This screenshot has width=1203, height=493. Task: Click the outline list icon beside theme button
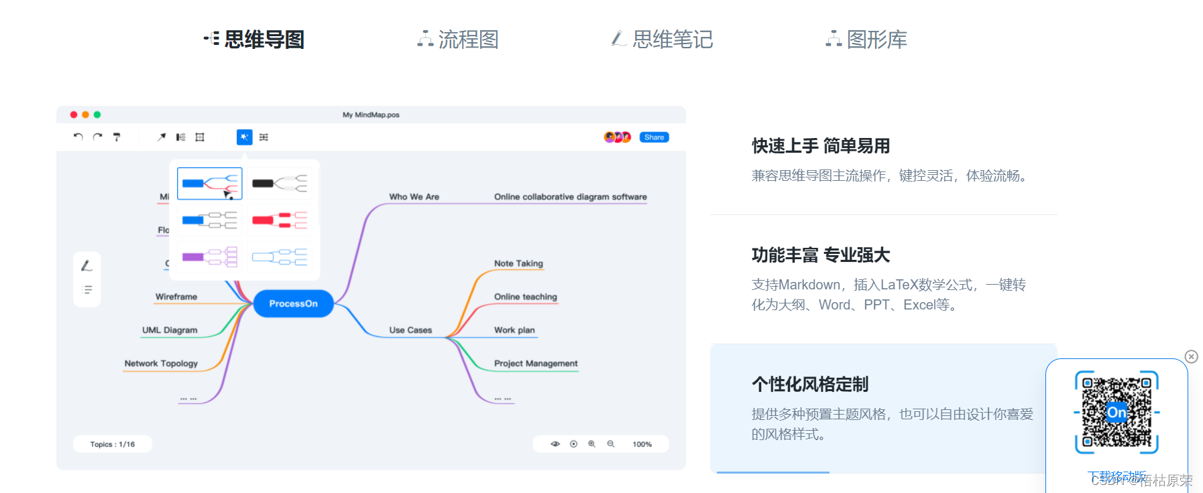264,137
